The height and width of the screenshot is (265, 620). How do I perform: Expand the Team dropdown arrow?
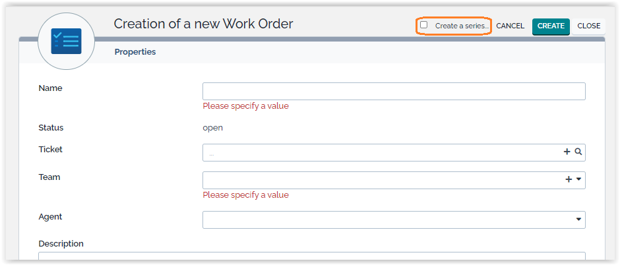[x=579, y=180]
